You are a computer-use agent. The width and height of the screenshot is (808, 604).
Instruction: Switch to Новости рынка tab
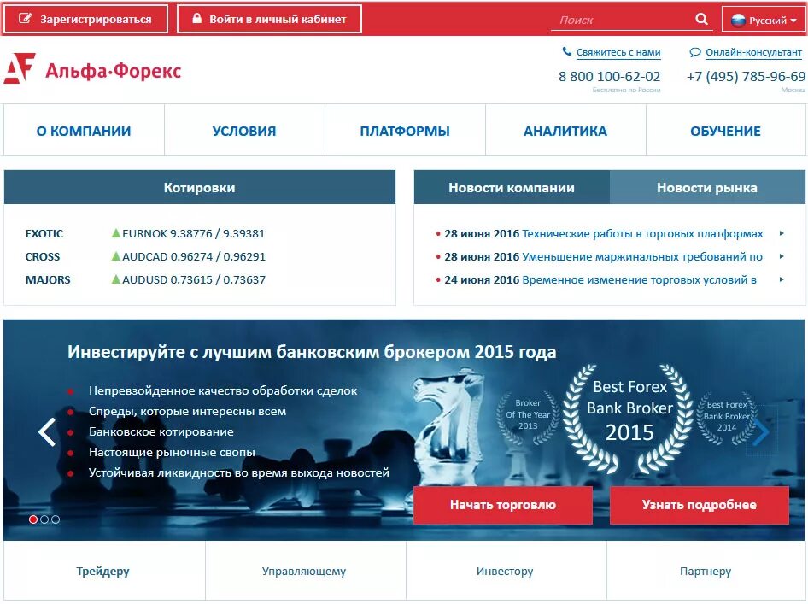[707, 188]
